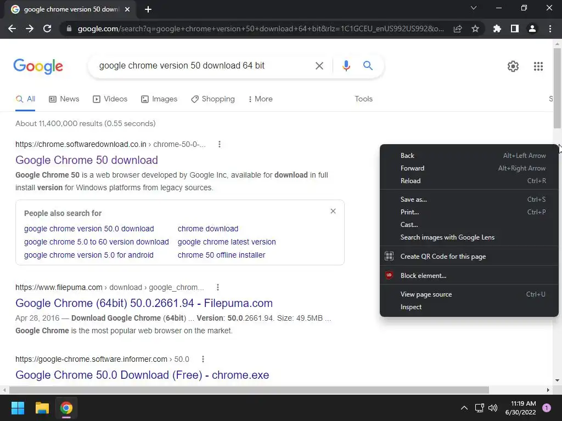Switch to the Shopping tab
The width and height of the screenshot is (562, 421).
213,99
